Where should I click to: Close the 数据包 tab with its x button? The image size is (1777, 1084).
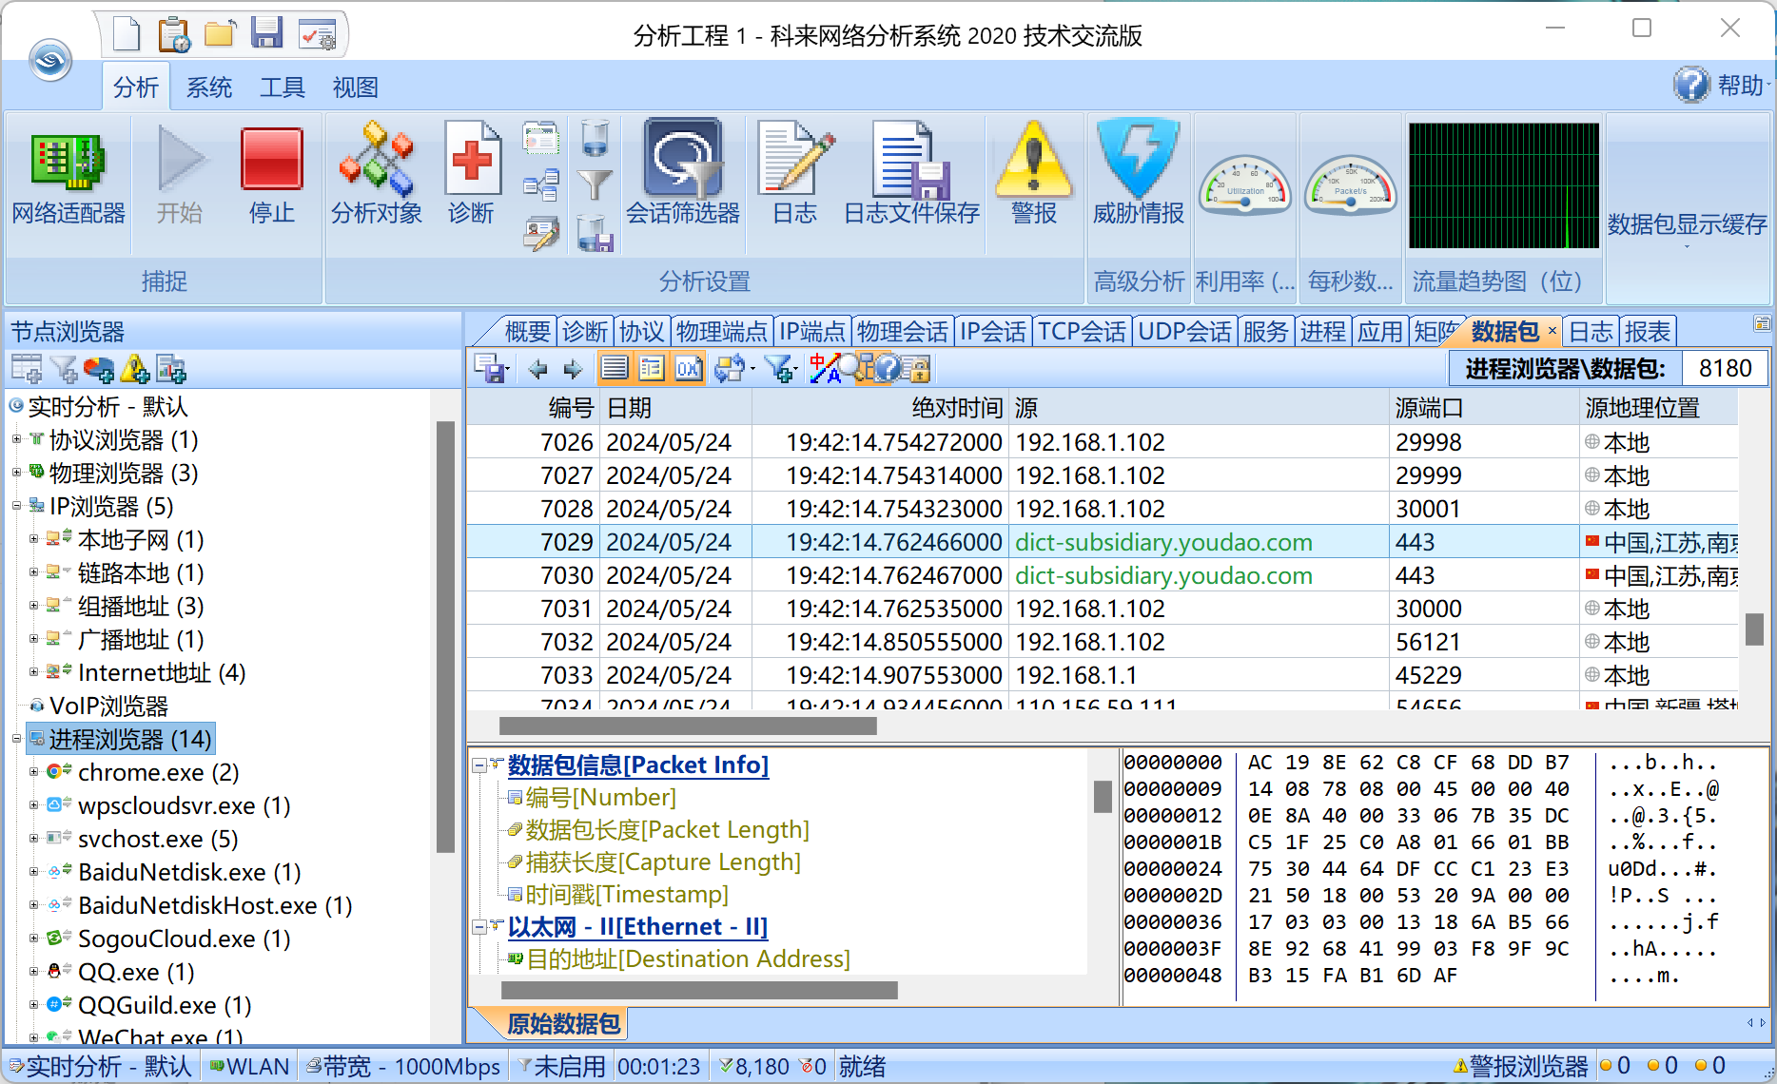point(1552,331)
